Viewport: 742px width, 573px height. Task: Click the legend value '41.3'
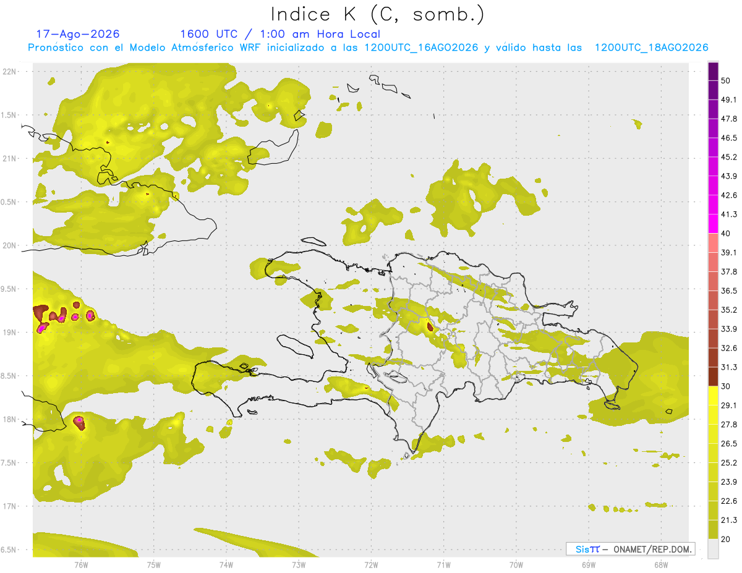pos(729,214)
